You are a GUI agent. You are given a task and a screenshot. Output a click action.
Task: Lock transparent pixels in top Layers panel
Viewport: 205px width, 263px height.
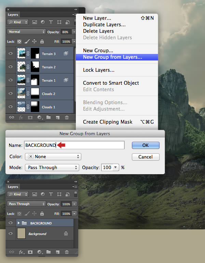(19, 41)
